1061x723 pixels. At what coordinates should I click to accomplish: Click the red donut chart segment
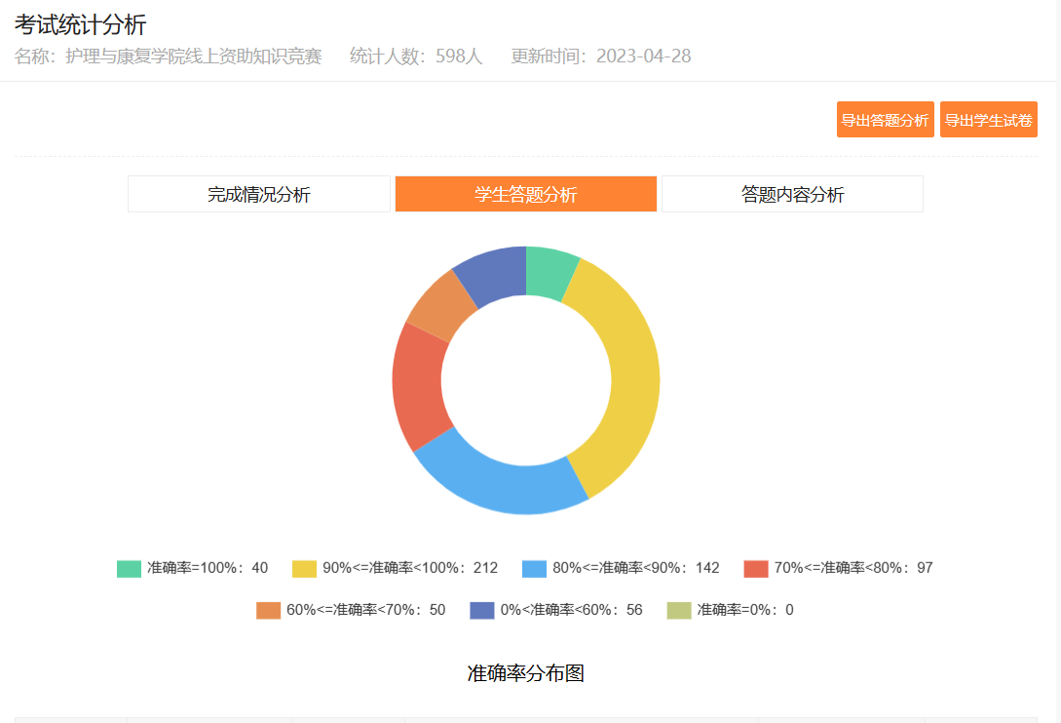(419, 385)
